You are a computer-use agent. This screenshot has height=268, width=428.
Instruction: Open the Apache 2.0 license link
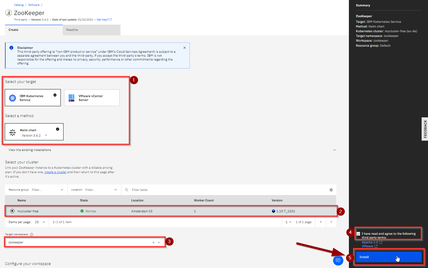372,242
